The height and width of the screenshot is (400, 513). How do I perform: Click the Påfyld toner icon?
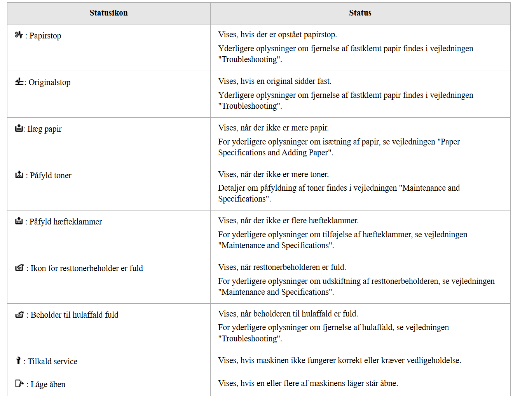19,175
